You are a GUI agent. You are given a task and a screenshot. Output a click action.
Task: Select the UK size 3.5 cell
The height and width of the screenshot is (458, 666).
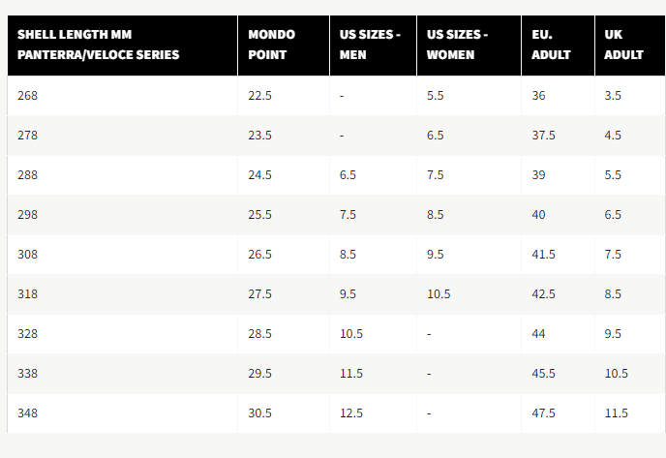[x=613, y=96]
